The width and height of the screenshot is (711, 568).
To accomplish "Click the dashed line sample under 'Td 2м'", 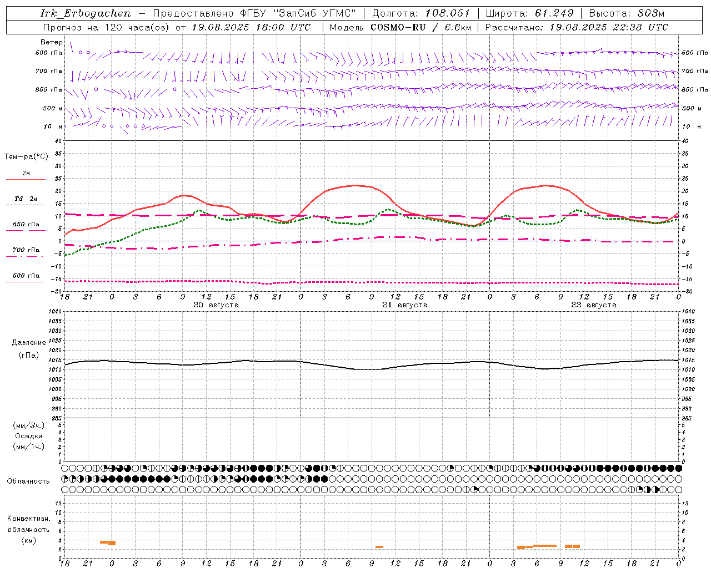I will tap(26, 205).
